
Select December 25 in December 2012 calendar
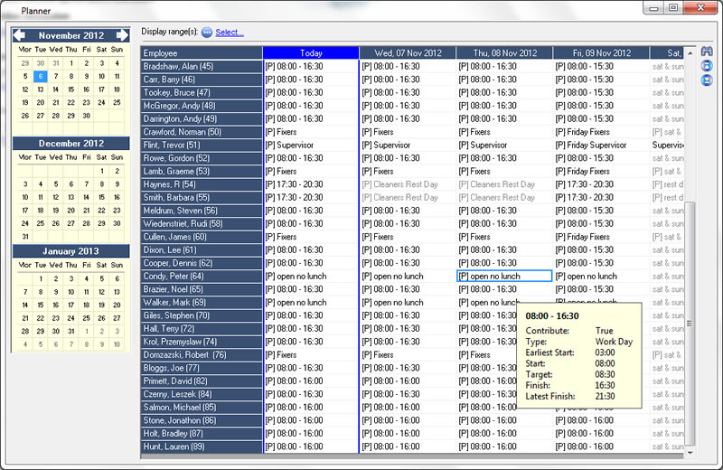click(40, 223)
